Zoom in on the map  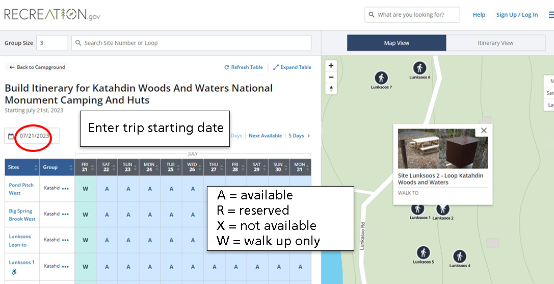coord(331,65)
